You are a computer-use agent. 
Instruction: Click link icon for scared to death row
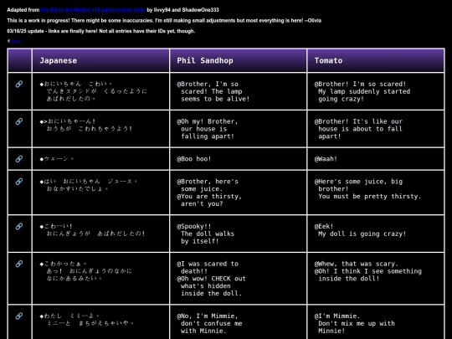tap(19, 264)
